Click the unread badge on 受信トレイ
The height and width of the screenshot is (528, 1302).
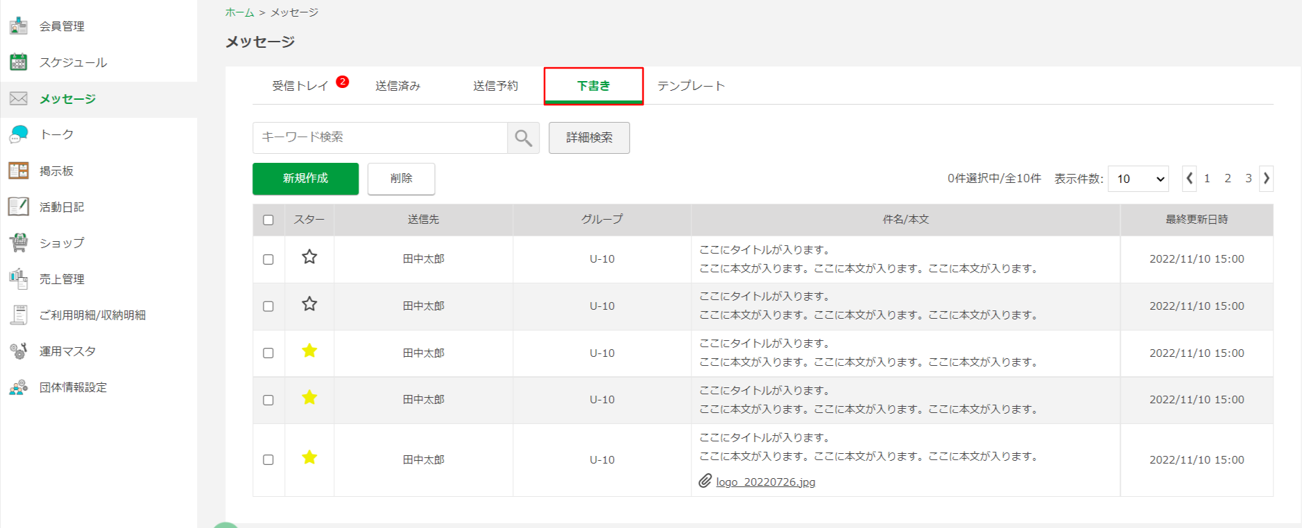(x=343, y=82)
